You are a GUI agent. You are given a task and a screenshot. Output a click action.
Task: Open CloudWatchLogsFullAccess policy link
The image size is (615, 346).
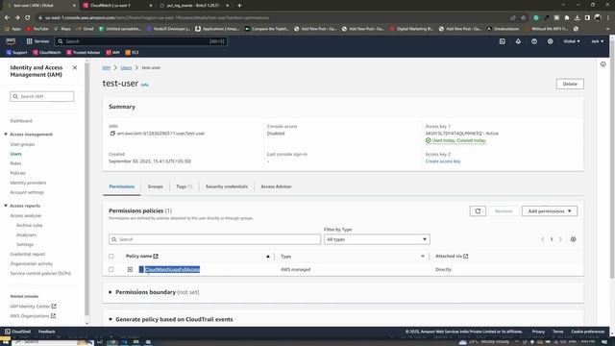tap(172, 269)
